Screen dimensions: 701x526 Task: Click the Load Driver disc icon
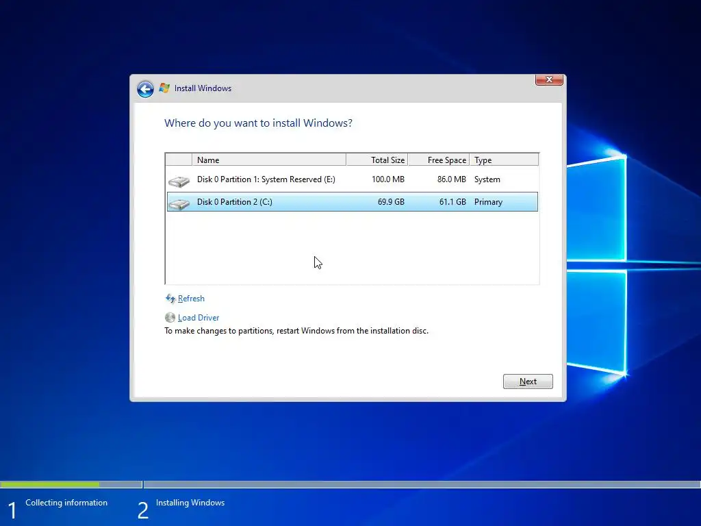coord(170,318)
